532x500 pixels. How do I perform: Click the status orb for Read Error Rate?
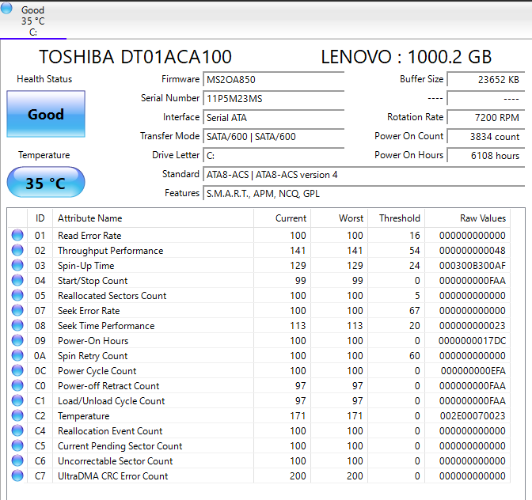click(17, 235)
